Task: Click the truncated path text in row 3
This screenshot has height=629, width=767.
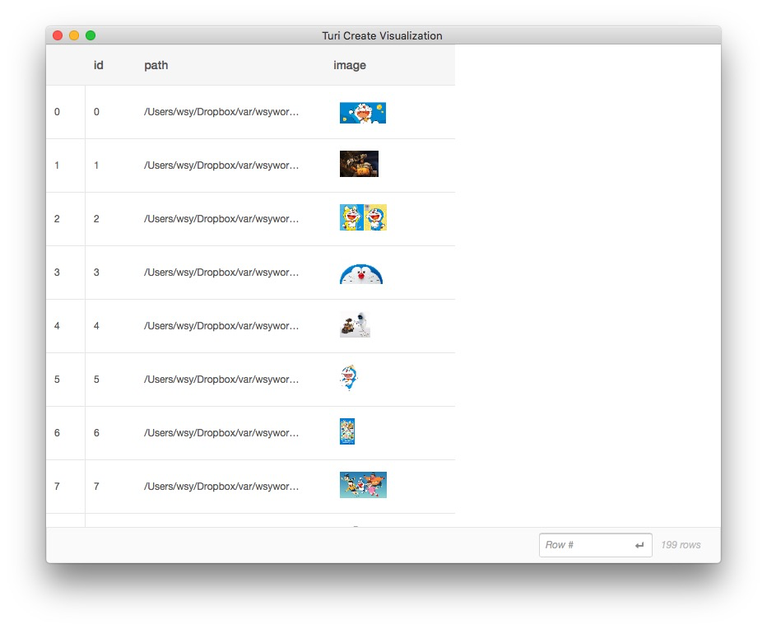Action: pyautogui.click(x=221, y=273)
